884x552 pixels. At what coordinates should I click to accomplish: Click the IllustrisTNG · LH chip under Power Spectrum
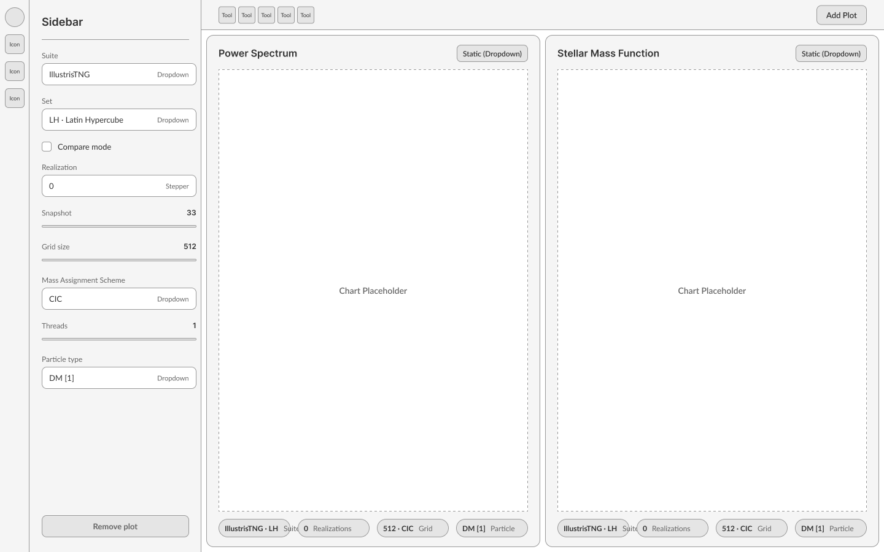coord(254,528)
